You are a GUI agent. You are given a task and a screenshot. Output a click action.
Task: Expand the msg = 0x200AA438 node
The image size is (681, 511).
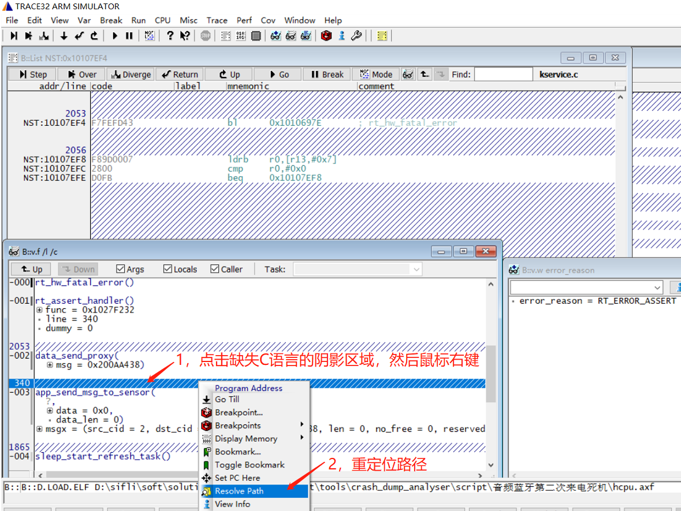point(50,365)
